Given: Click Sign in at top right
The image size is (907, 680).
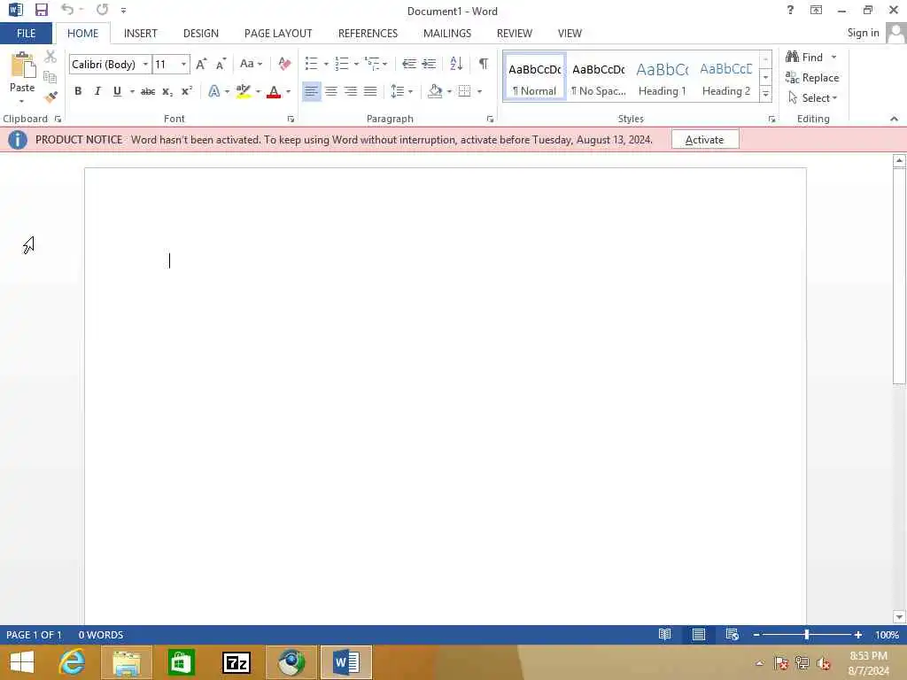Looking at the screenshot, I should coord(863,33).
